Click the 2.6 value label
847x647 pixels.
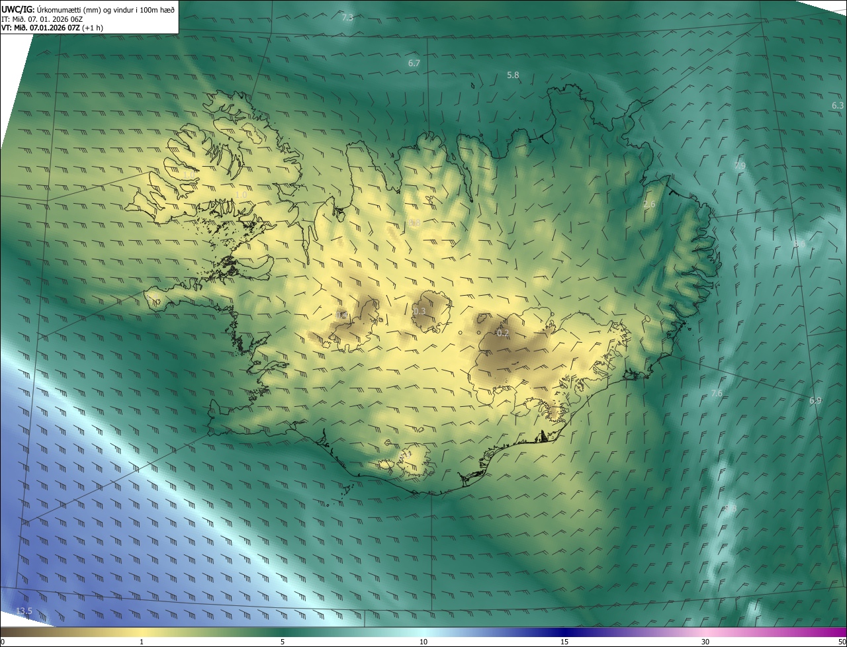point(649,204)
